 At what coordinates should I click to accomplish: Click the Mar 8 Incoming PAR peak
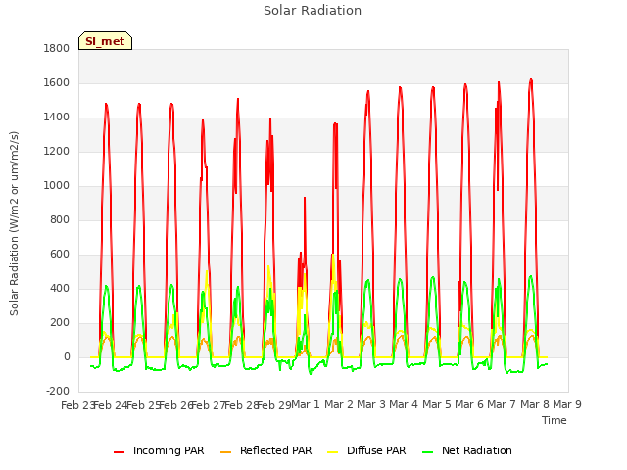[x=531, y=80]
